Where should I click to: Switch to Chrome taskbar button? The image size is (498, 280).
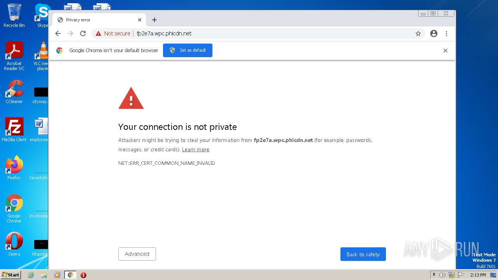pyautogui.click(x=70, y=275)
